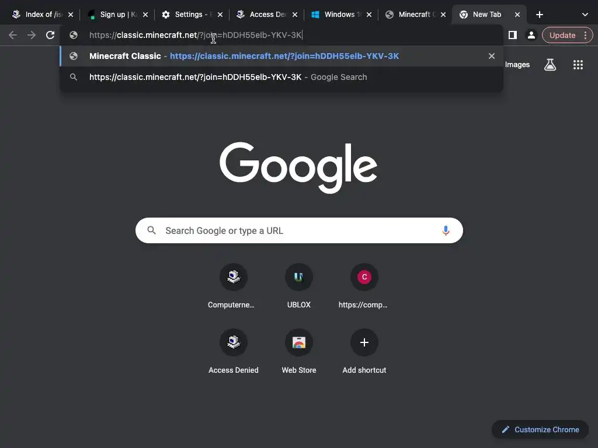The height and width of the screenshot is (448, 598).
Task: Remove the Minecraft Classic suggestion
Action: (x=492, y=56)
